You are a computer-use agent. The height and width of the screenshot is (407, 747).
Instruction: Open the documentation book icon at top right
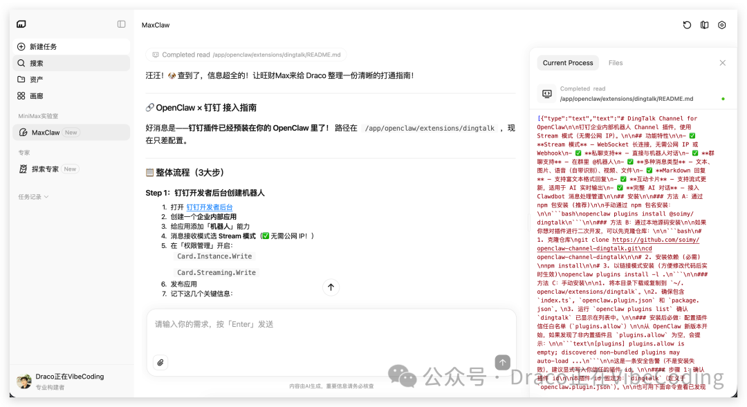[703, 25]
